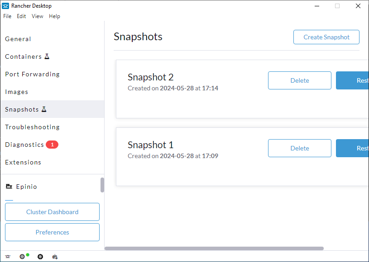Open the Extensions page
369x262 pixels.
click(52, 162)
